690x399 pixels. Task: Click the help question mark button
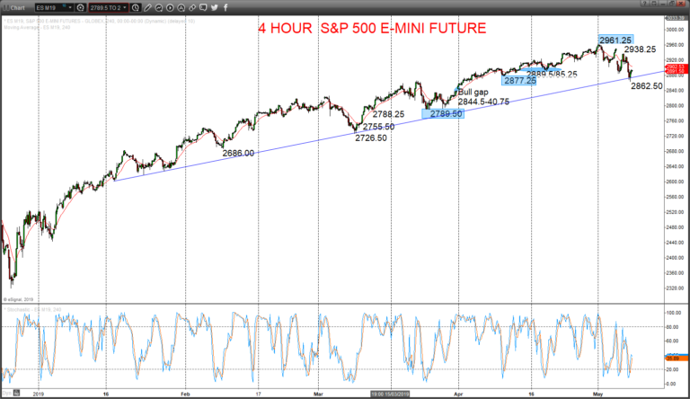644,4
